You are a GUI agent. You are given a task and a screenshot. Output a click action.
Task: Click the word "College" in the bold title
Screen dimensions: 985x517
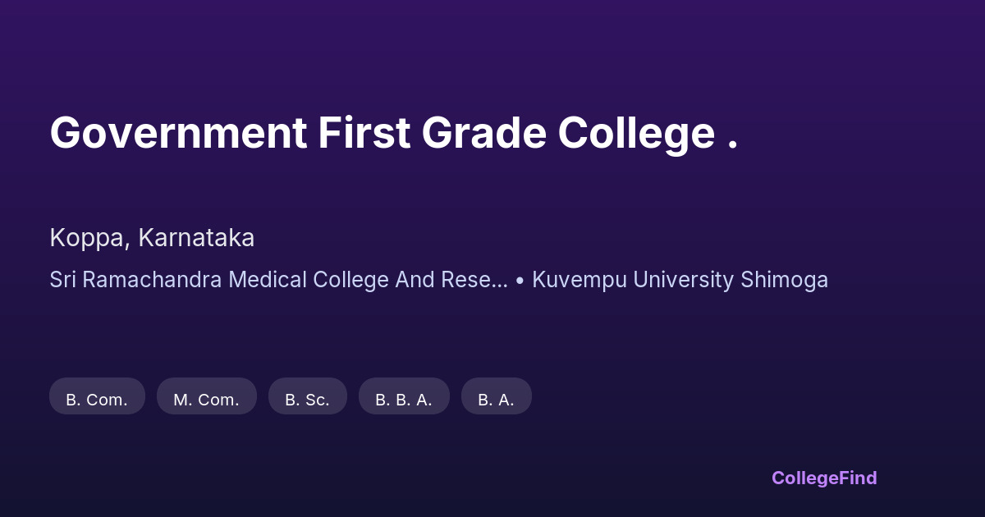tap(636, 133)
